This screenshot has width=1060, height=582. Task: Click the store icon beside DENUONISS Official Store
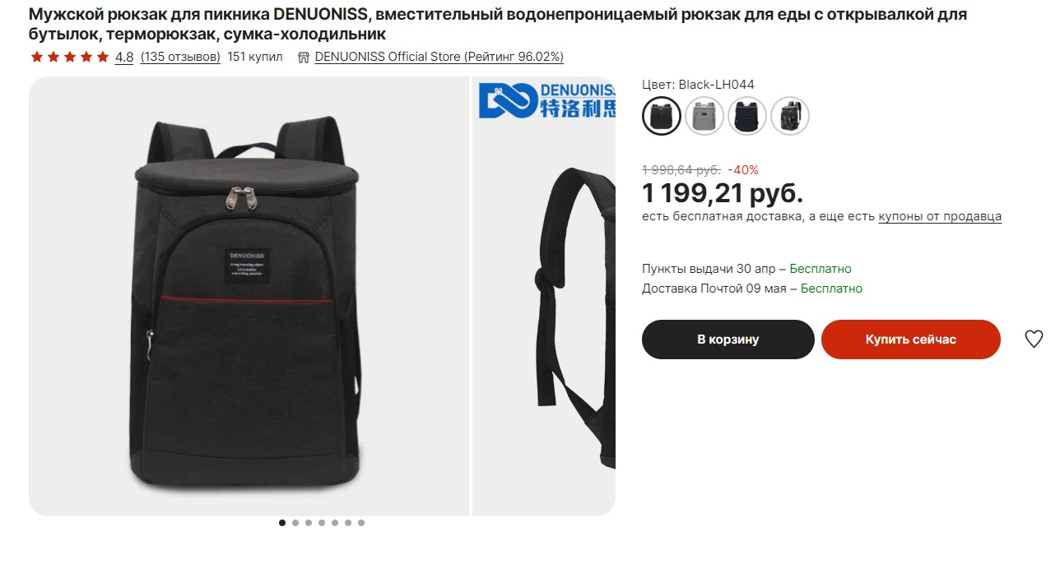point(304,58)
